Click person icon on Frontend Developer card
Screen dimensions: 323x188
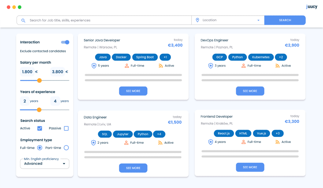[244, 142]
